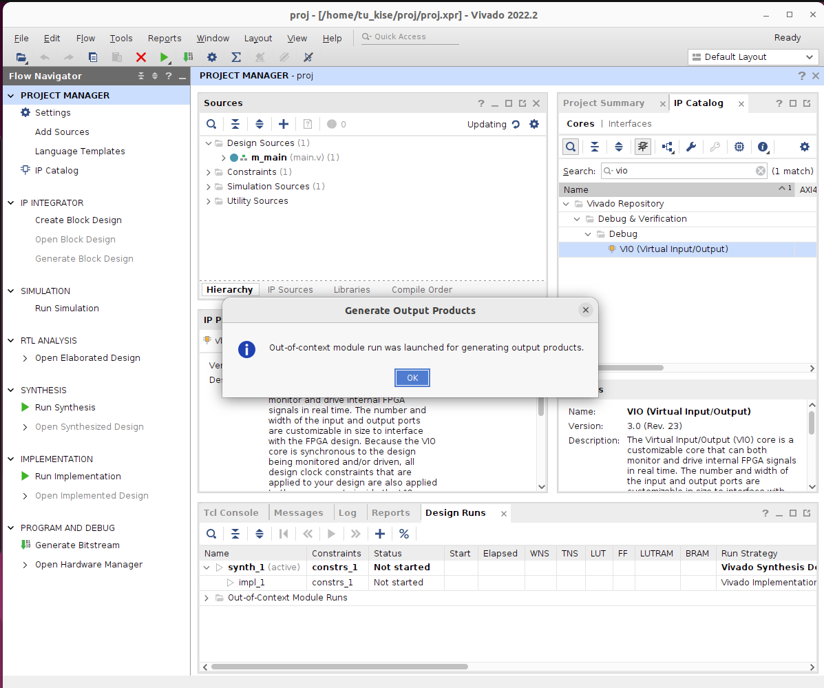Click the percent icon in Design Runs
The width and height of the screenshot is (824, 688).
(404, 534)
